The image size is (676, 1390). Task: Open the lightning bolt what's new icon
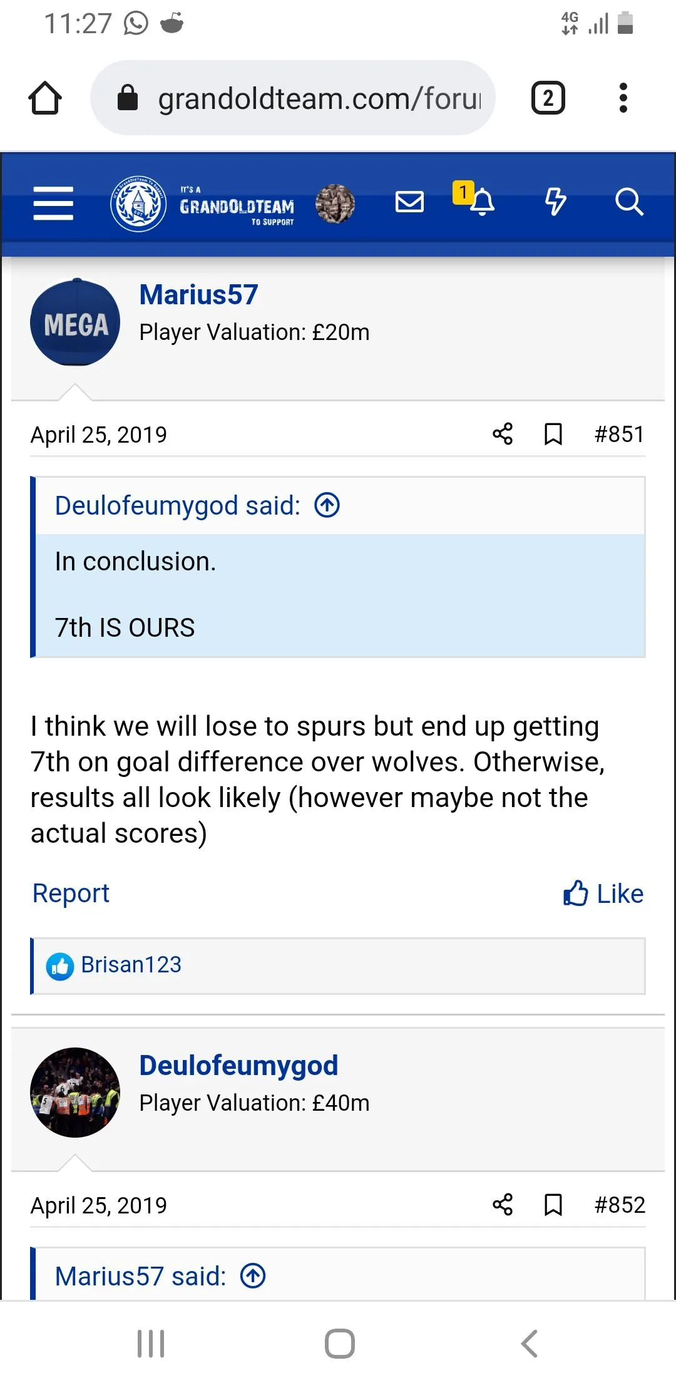(x=555, y=202)
